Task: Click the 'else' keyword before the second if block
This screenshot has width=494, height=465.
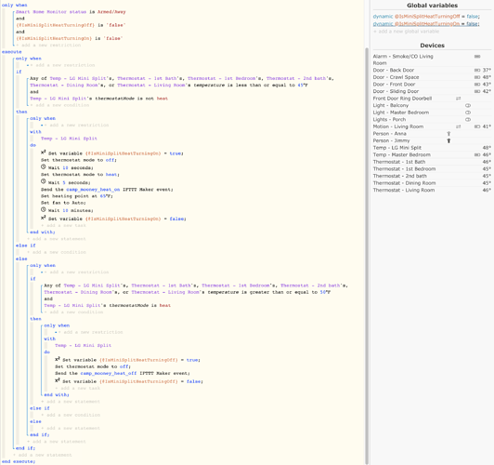Action: pyautogui.click(x=21, y=259)
